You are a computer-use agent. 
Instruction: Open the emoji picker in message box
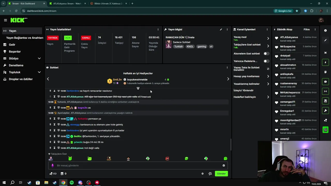(x=224, y=166)
